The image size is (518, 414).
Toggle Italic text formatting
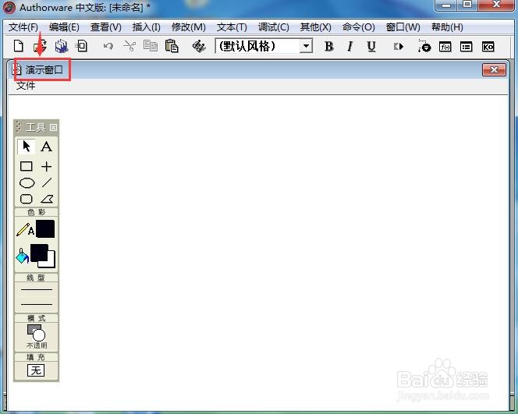[x=349, y=47]
